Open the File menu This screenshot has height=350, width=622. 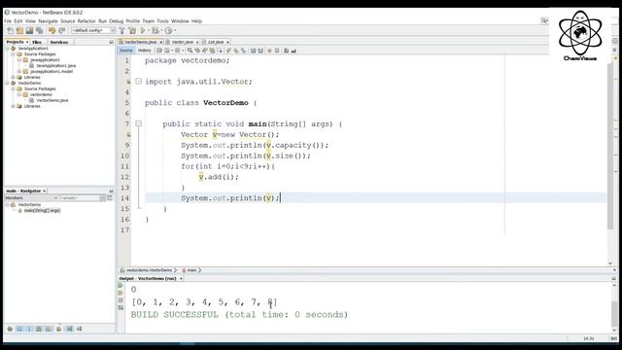(8, 21)
